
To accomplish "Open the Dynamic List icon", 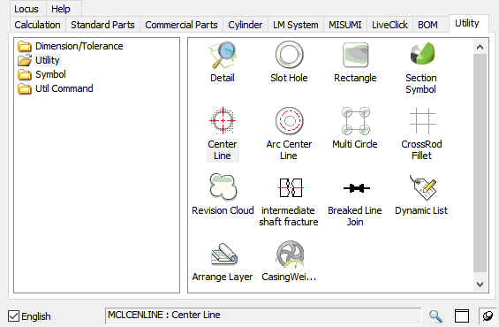I will click(x=423, y=188).
